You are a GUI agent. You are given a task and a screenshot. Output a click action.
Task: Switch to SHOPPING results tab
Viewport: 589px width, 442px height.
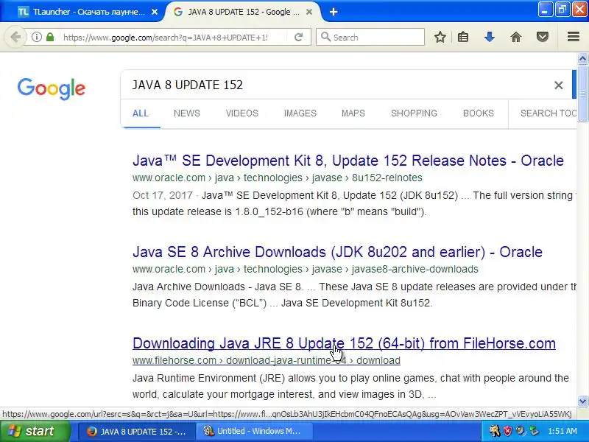(414, 113)
